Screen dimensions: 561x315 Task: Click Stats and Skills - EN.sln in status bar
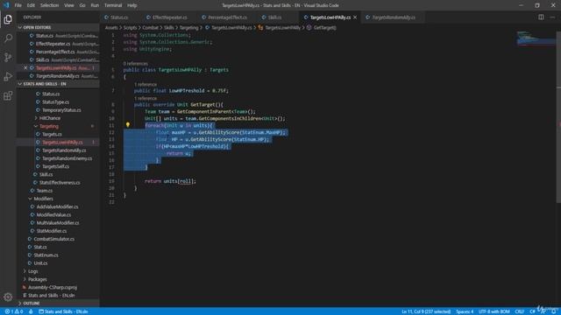pos(63,311)
